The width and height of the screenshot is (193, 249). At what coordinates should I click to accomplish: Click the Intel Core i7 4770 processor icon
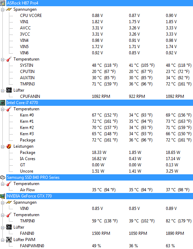(x=2, y=103)
